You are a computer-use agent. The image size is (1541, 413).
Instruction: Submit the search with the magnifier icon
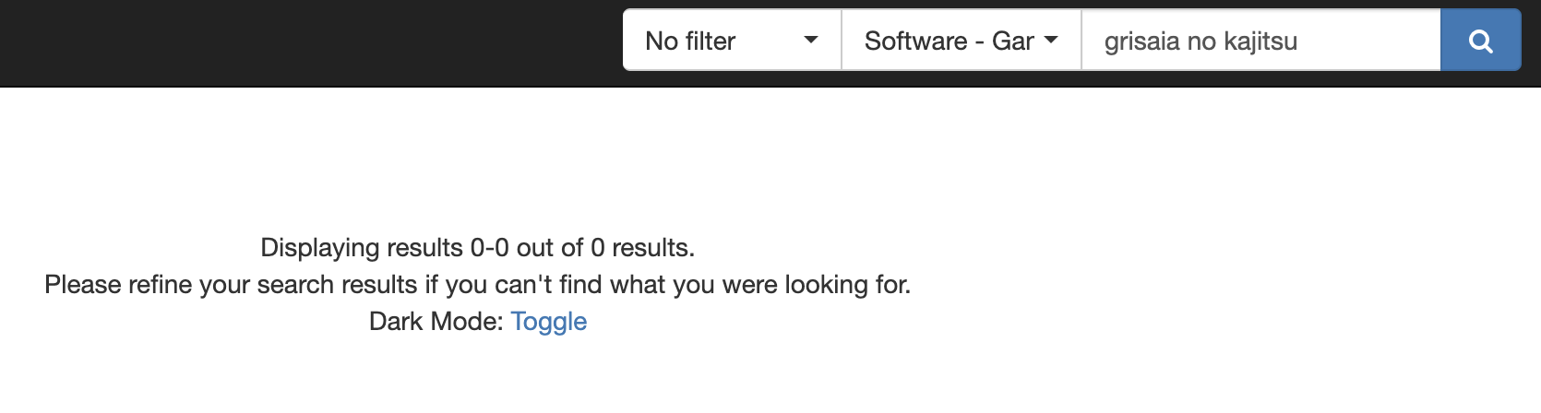pos(1480,41)
